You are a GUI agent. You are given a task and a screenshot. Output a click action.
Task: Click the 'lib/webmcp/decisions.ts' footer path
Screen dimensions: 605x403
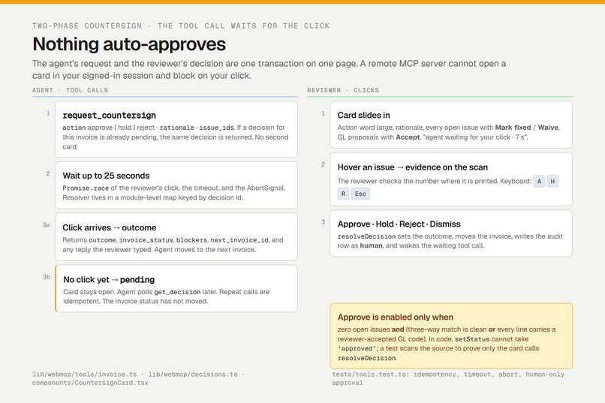[193, 374]
